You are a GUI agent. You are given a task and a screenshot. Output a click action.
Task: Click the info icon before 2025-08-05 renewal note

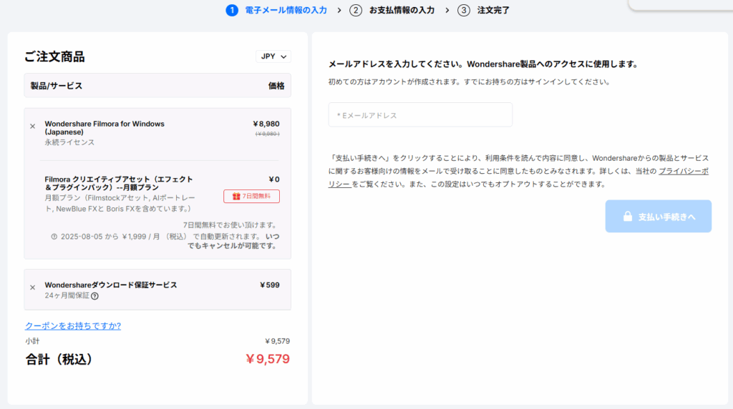coord(54,237)
